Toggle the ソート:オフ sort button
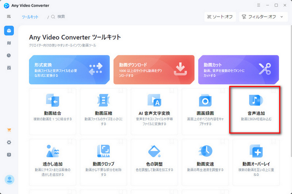 [220, 17]
